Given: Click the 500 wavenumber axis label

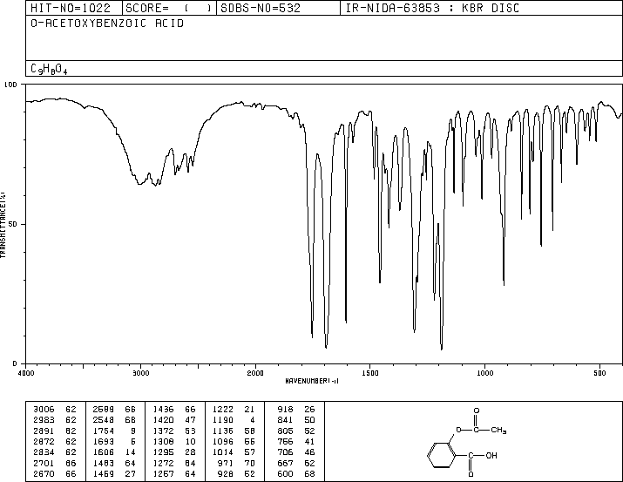Looking at the screenshot, I should point(599,373).
